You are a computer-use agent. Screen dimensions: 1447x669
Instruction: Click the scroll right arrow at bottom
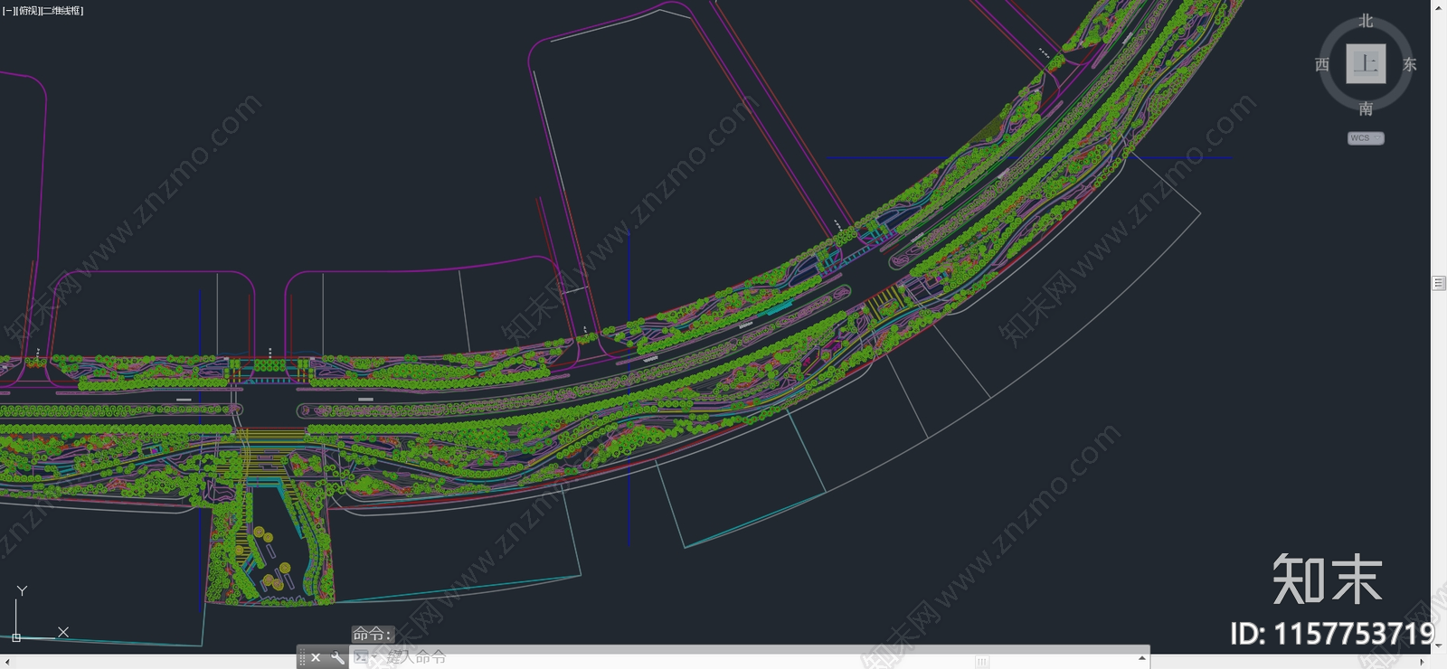1422,662
